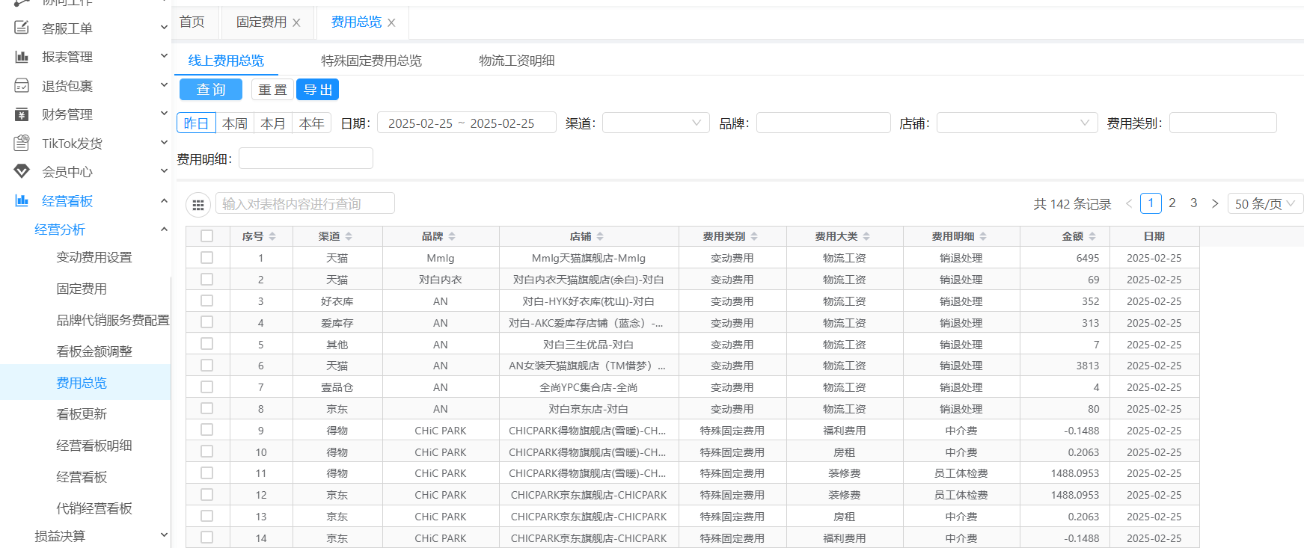Click the table content search field
Viewport: 1304px width, 548px height.
point(305,203)
